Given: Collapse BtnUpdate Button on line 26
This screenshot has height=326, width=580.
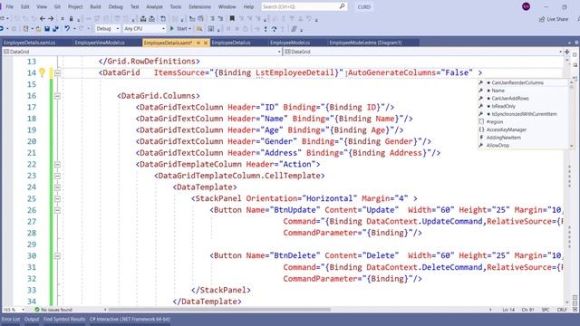Looking at the screenshot, I should 57,210.
